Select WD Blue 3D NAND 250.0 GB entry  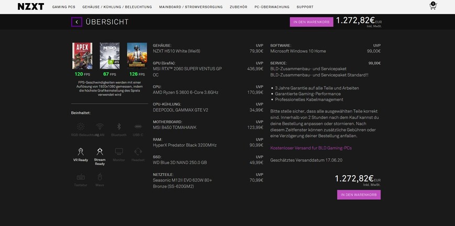tap(180, 163)
